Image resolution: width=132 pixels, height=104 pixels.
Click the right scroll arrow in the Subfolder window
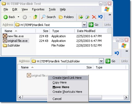tap(126, 97)
